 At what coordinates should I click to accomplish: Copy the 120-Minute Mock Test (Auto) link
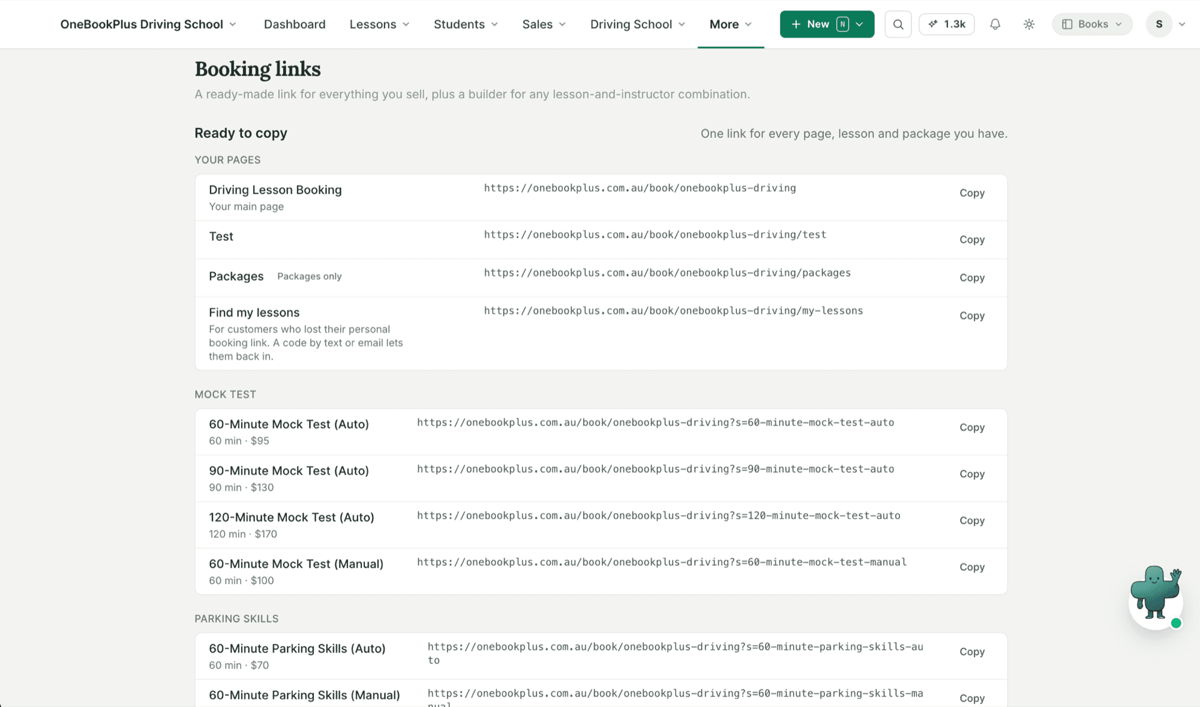coord(972,521)
